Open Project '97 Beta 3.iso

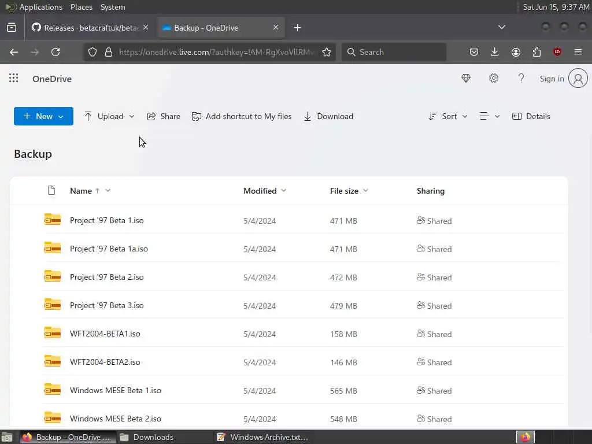[106, 305]
